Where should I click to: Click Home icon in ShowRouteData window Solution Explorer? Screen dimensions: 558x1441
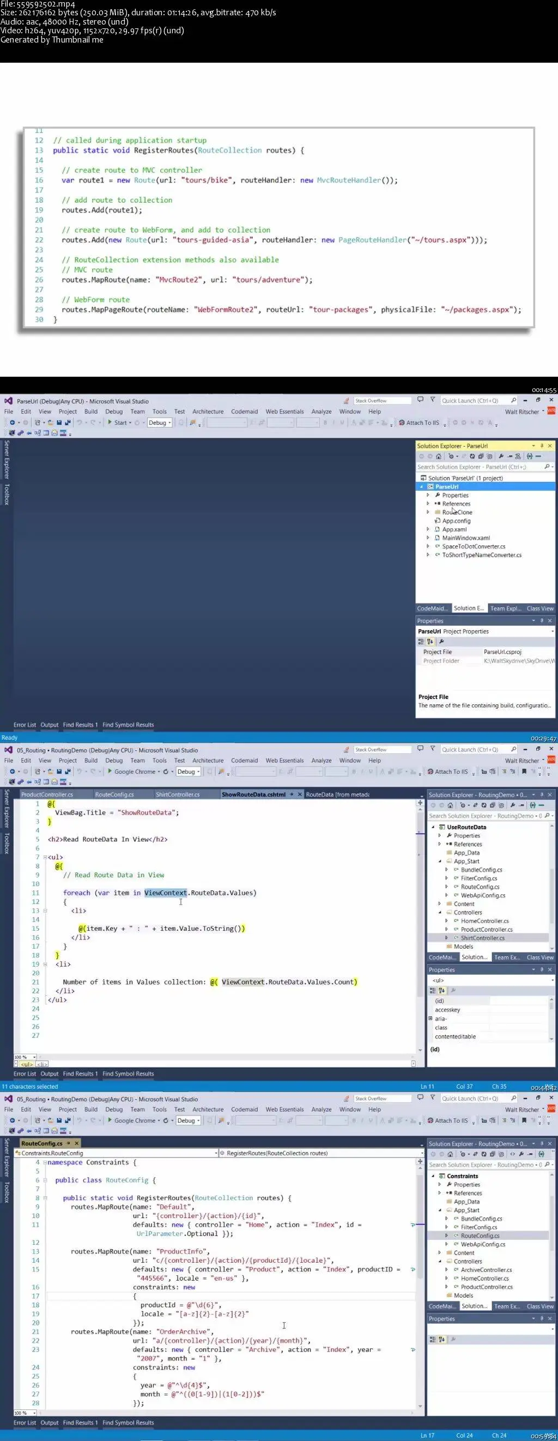[x=450, y=805]
